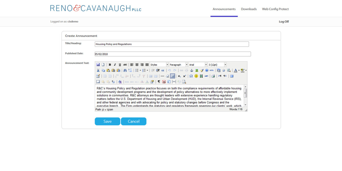
Task: Open Find using the binoculars icon
Action: [125, 70]
